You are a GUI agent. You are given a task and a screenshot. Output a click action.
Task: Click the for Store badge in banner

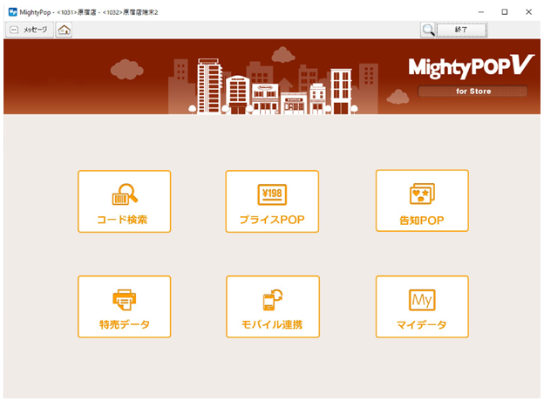[473, 91]
